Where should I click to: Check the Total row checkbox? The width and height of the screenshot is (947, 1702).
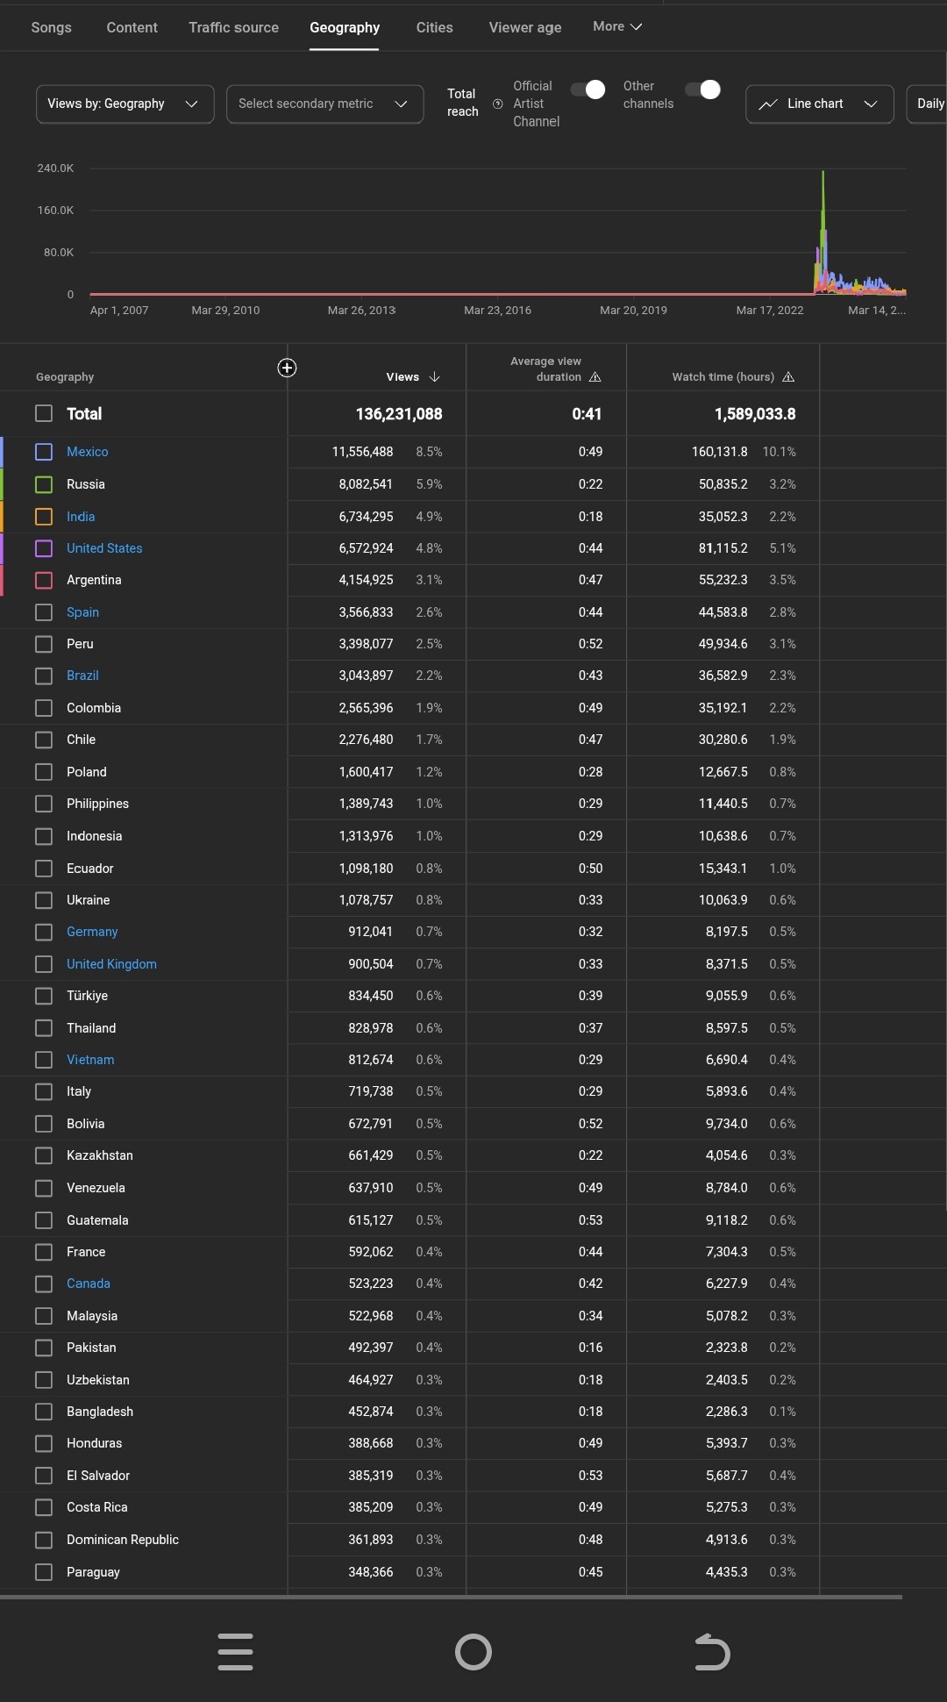tap(44, 413)
